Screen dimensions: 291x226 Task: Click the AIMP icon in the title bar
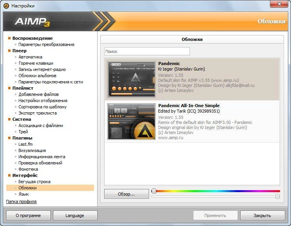point(6,6)
